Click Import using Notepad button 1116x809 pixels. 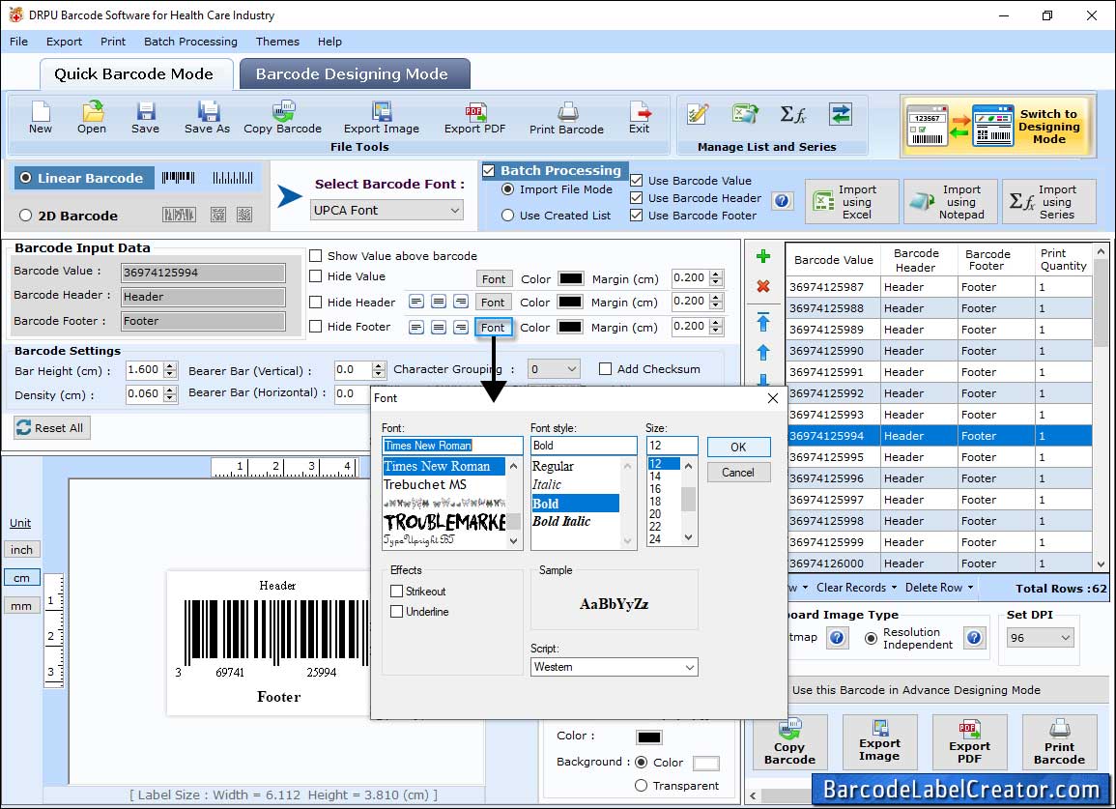(x=950, y=202)
